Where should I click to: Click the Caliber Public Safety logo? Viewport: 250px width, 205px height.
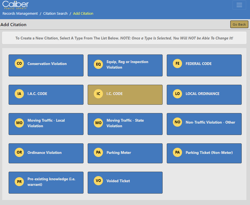point(16,5)
